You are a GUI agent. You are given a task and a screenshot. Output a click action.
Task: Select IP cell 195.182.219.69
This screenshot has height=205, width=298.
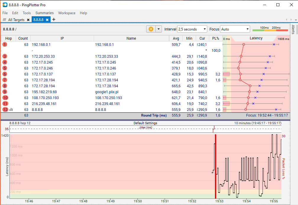point(44,92)
